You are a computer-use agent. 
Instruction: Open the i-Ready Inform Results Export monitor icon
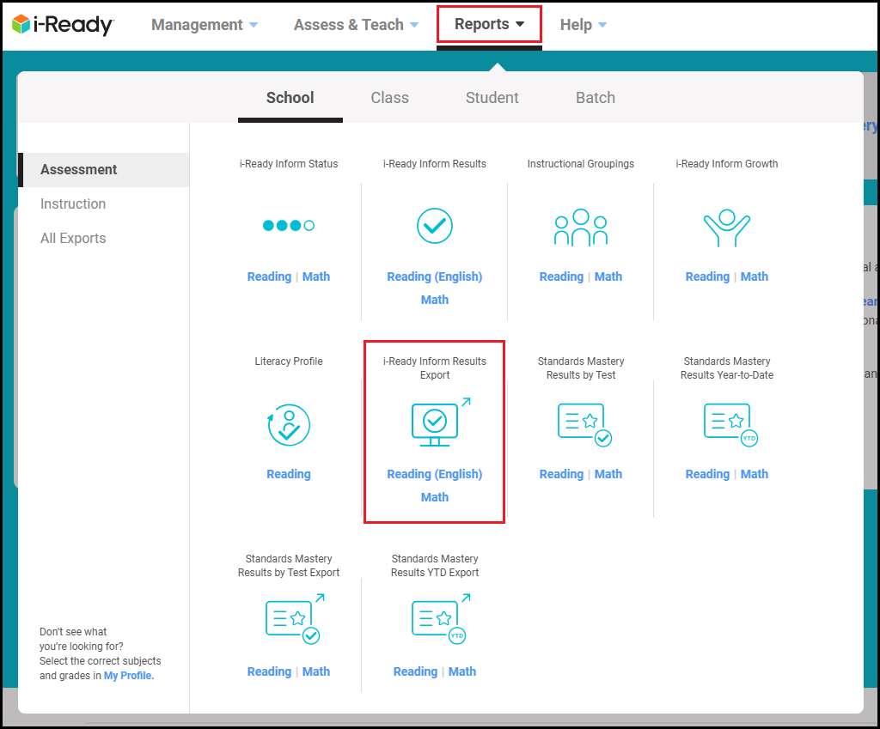tap(441, 422)
